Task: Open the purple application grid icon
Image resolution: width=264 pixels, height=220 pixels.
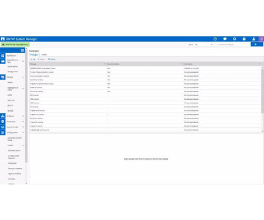Action: (x=261, y=39)
